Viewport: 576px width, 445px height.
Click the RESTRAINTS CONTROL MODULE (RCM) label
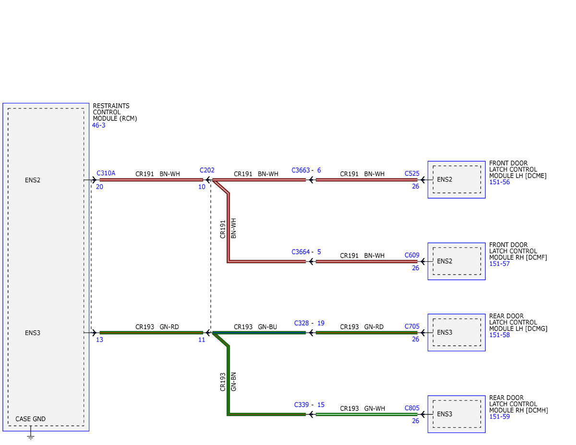[115, 112]
